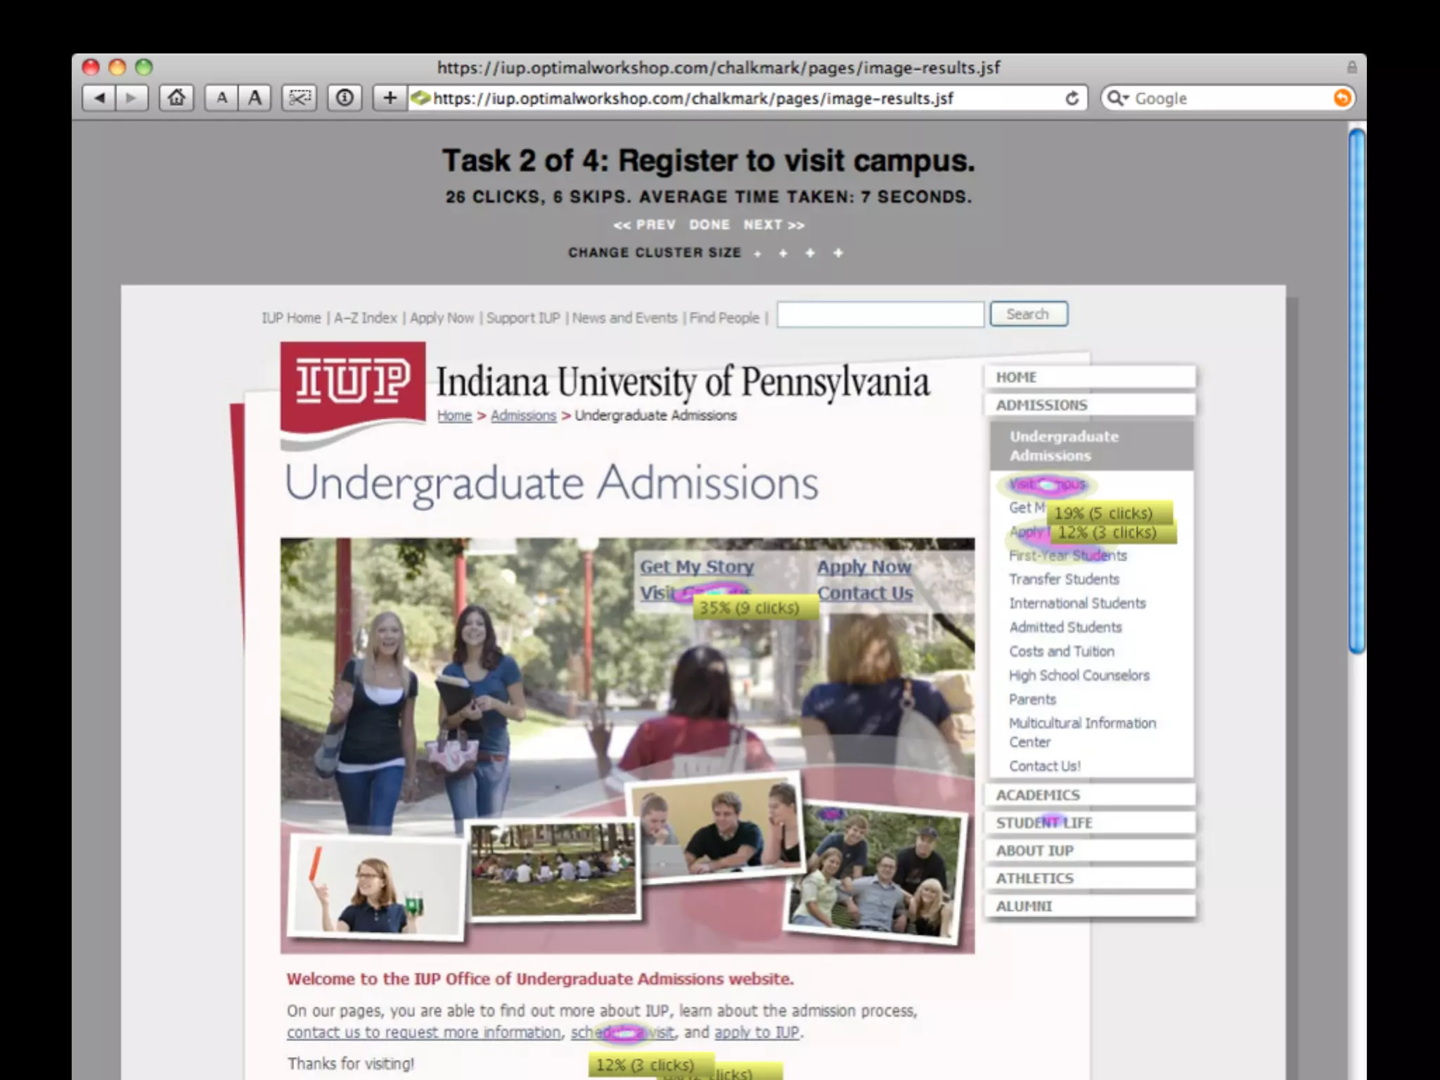This screenshot has height=1080, width=1440.
Task: Click the blue vertical scrollbar thumb
Action: click(x=1356, y=390)
